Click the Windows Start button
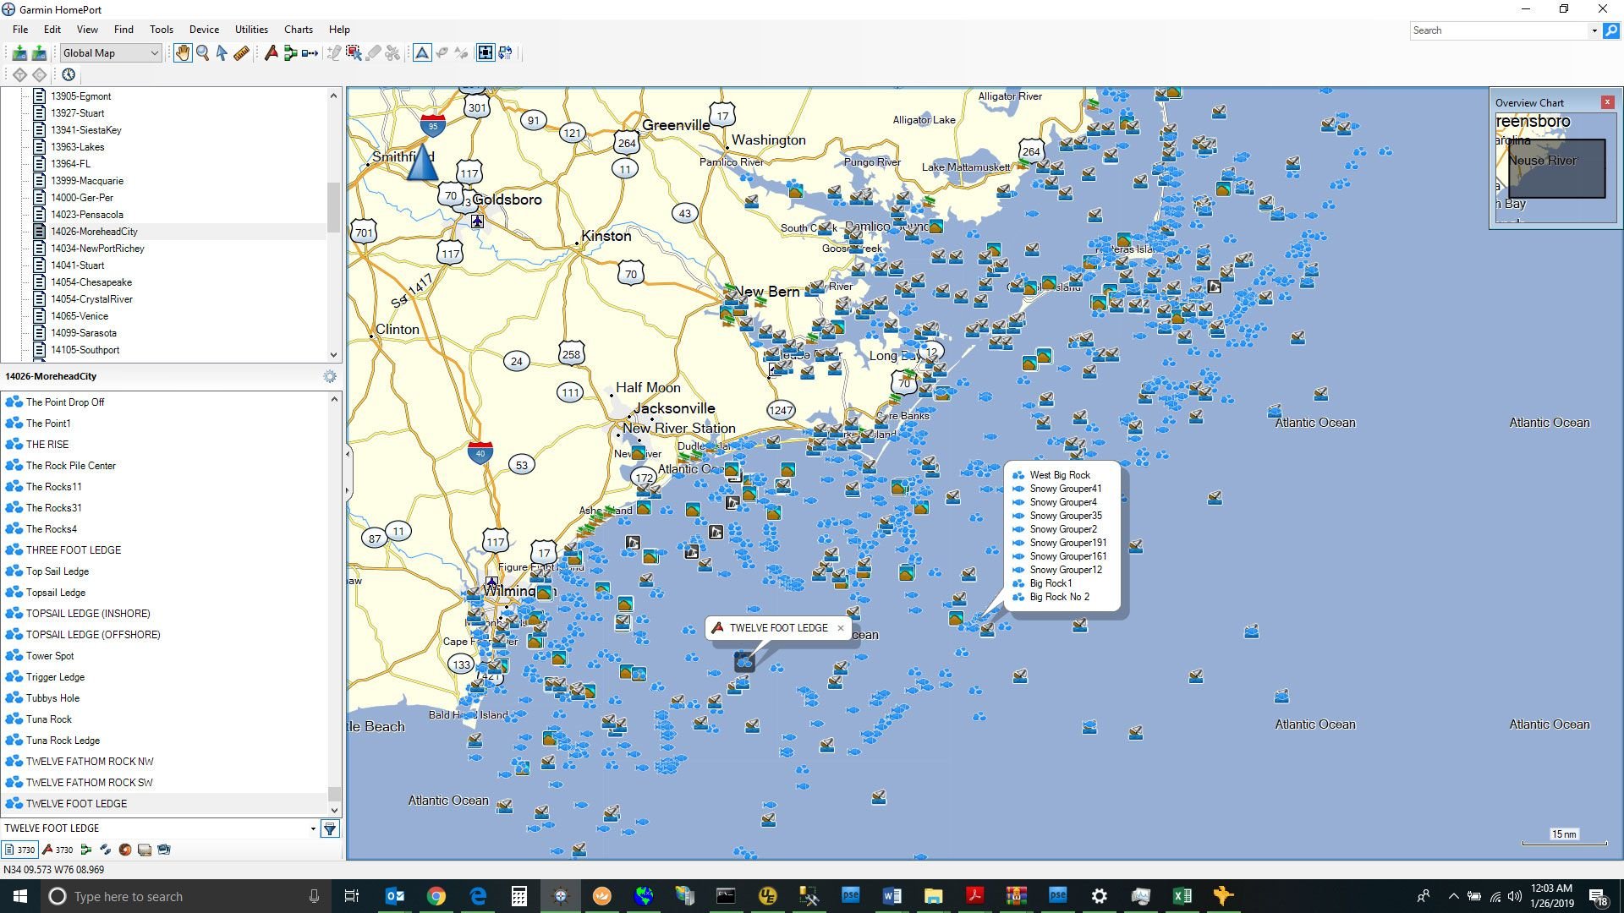 coord(20,896)
